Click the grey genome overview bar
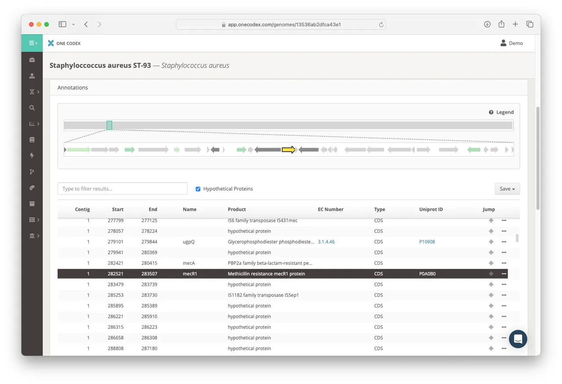The width and height of the screenshot is (562, 384). (288, 125)
